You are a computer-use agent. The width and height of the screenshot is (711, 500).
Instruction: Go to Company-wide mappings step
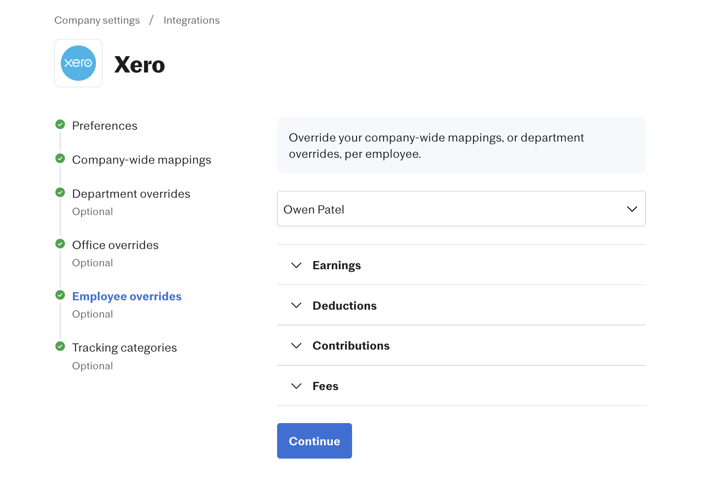pos(142,160)
